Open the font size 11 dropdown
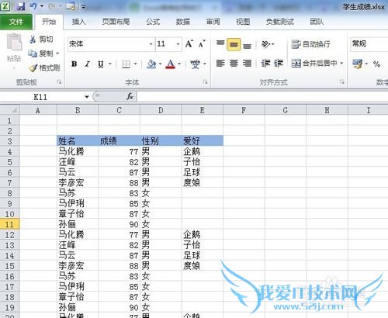 coord(178,44)
